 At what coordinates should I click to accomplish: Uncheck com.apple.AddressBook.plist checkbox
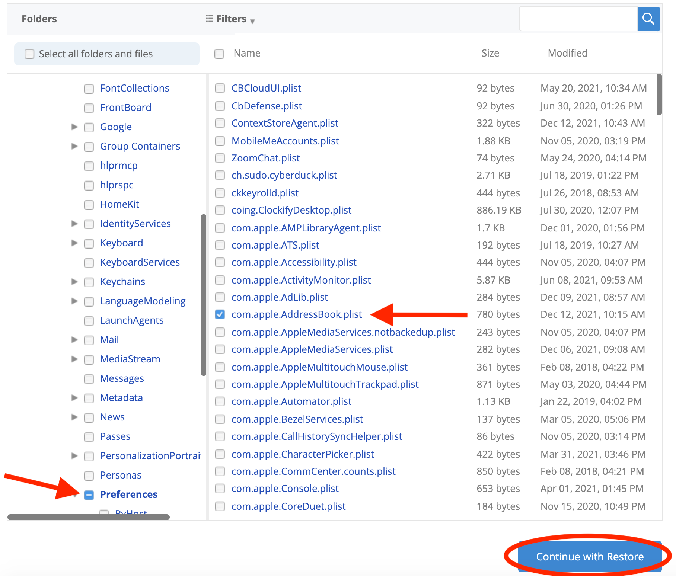pyautogui.click(x=220, y=314)
